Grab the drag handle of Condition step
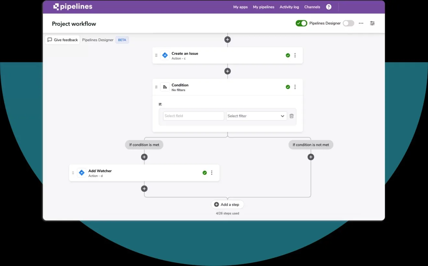 pyautogui.click(x=156, y=87)
